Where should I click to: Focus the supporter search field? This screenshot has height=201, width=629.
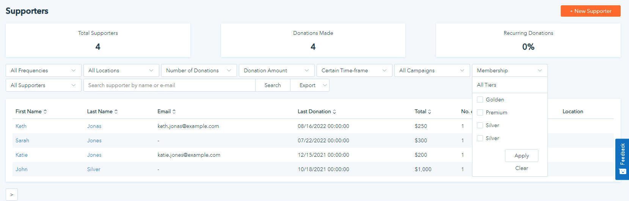[169, 85]
